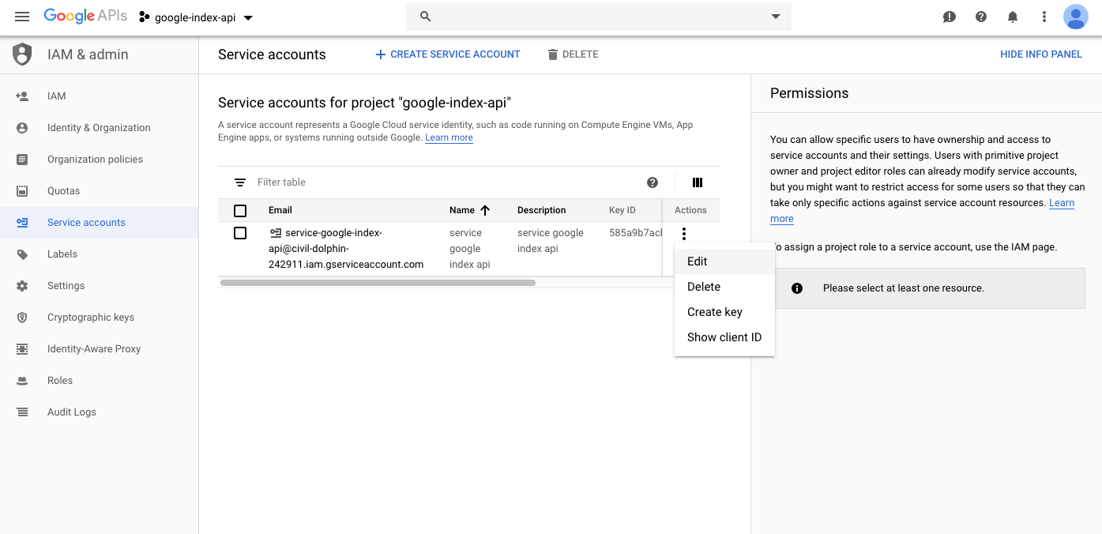Viewport: 1102px width, 534px height.
Task: Open the notifications bell
Action: (x=1013, y=17)
